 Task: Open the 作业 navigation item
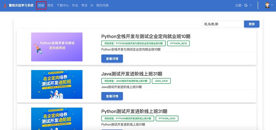tap(75, 6)
